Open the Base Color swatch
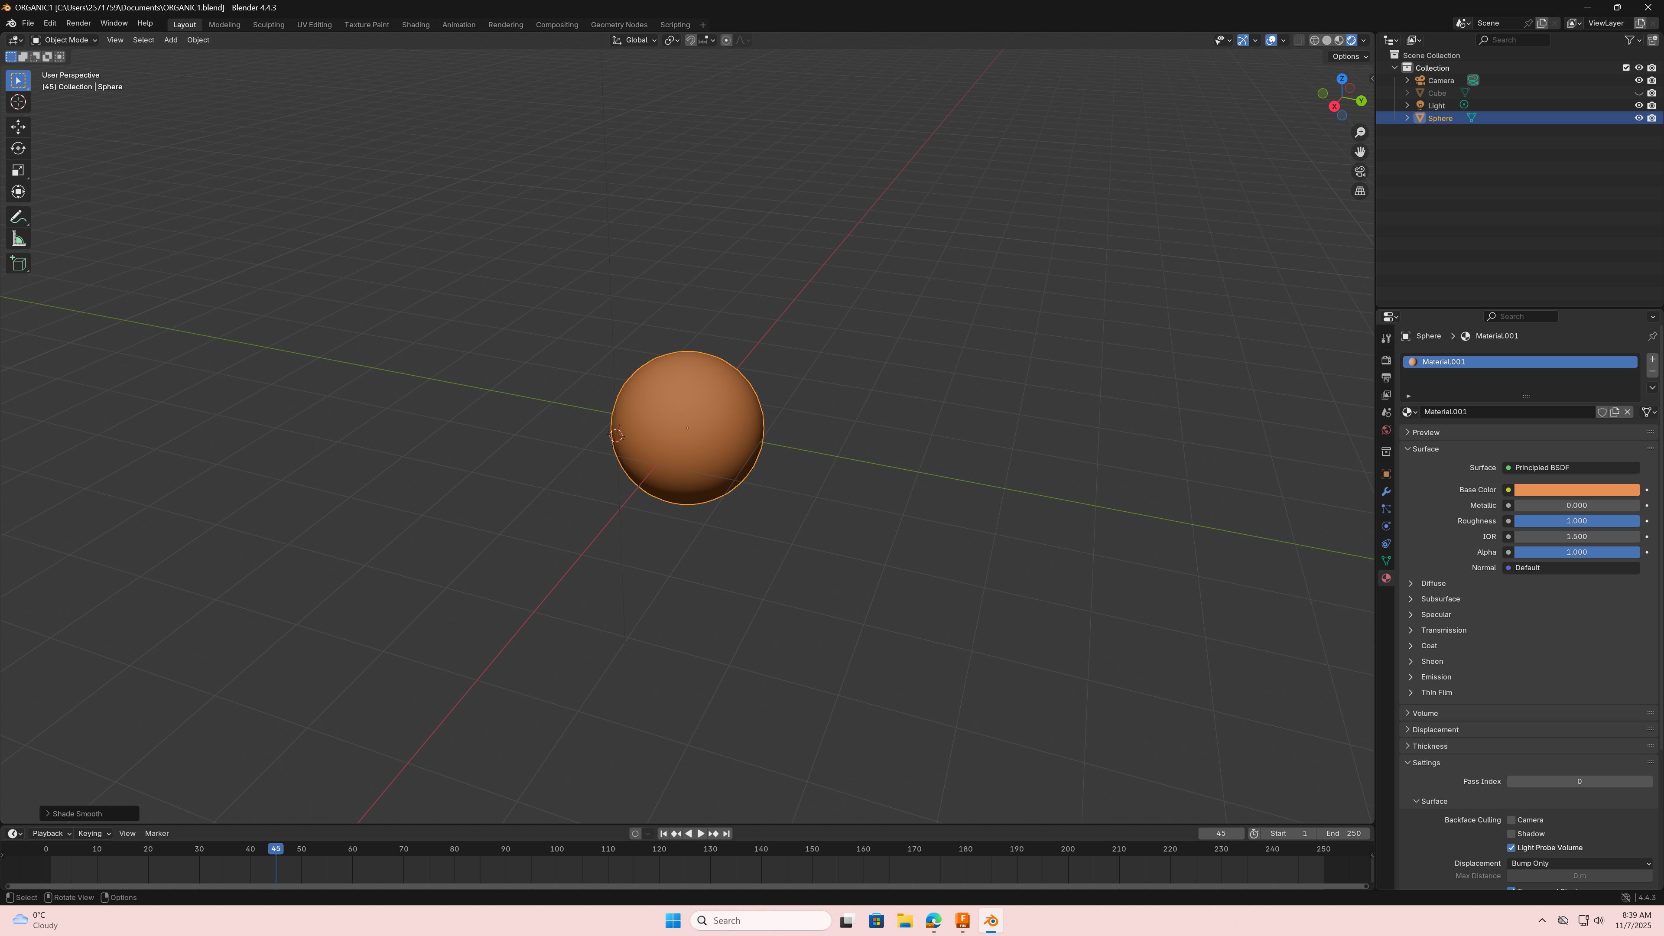This screenshot has width=1664, height=936. click(x=1576, y=490)
